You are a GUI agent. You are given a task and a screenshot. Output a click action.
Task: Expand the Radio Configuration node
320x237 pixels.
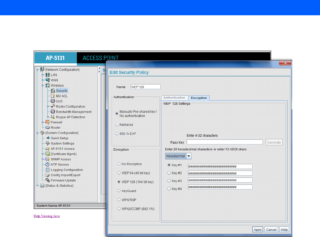tap(48, 106)
